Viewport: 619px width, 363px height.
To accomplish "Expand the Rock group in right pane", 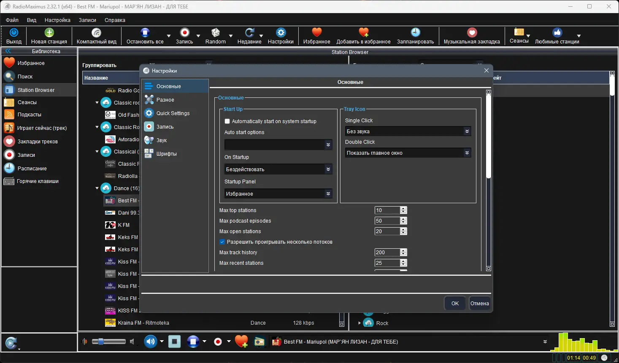I will 360,323.
